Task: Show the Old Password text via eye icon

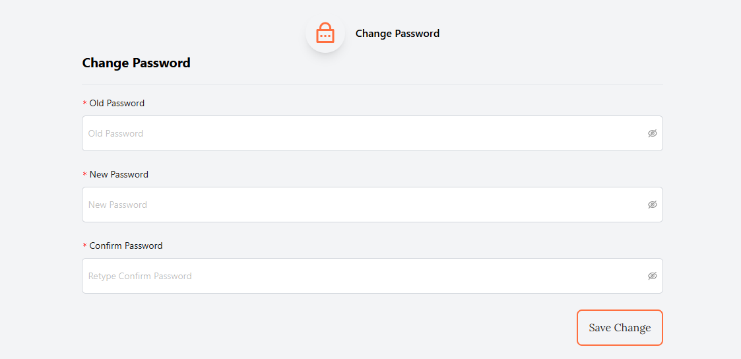Action: point(653,133)
